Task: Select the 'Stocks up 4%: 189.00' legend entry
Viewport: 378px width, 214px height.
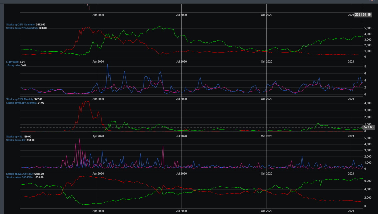Action: [19, 137]
